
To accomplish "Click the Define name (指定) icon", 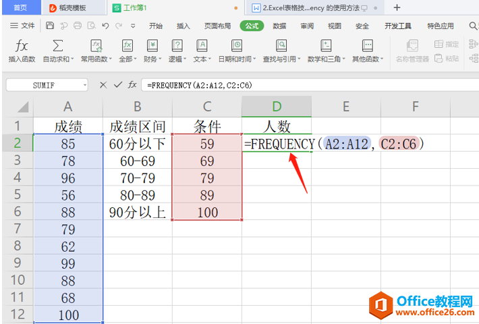I will click(439, 45).
